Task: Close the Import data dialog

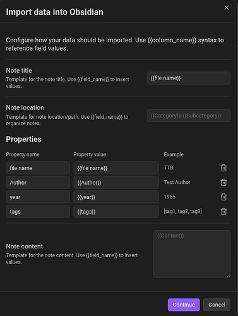Action: click(x=227, y=8)
